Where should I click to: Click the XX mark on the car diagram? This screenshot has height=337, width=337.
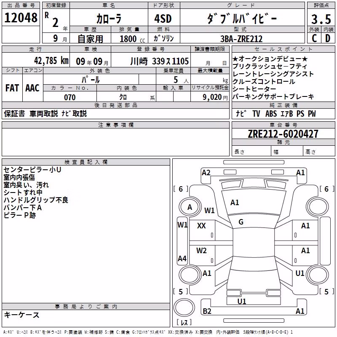click(x=201, y=225)
